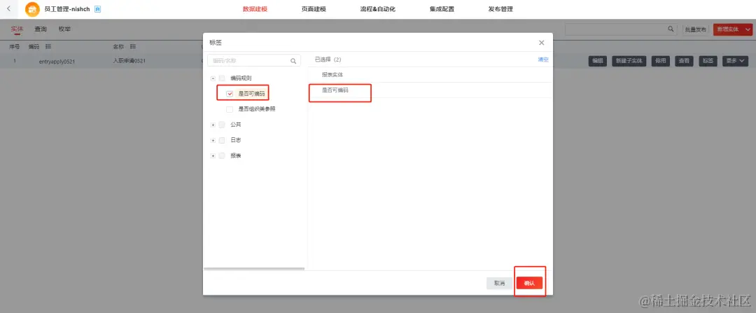The image size is (756, 313).
Task: Tick the 报表 group checkbox
Action: tap(222, 155)
